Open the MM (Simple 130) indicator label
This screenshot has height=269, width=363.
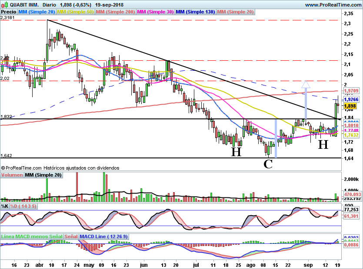(195, 12)
